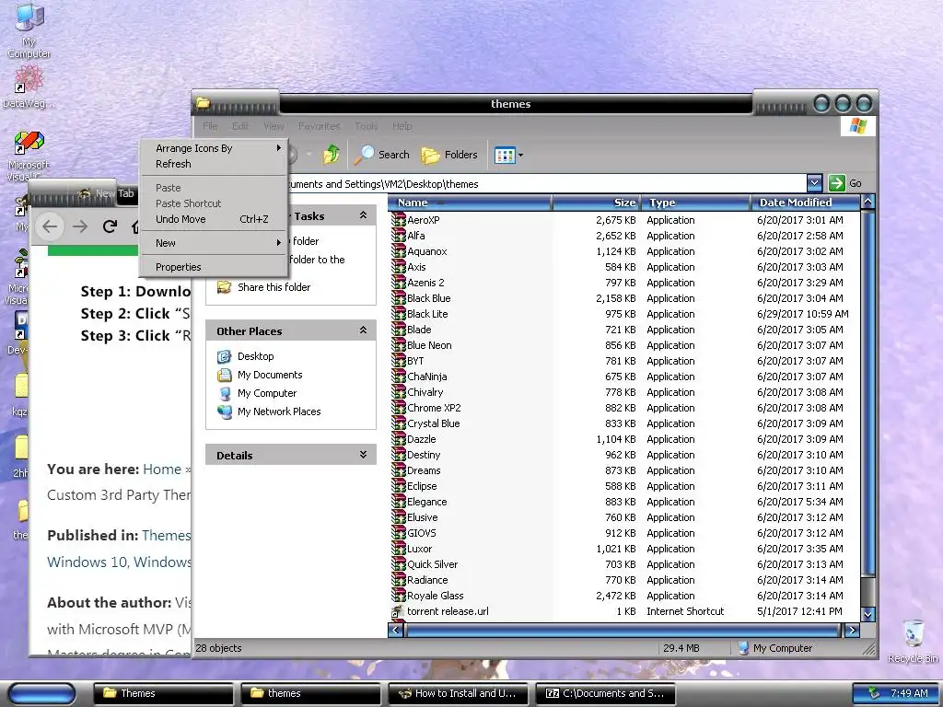Select the Elegance file name
The image size is (943, 707).
[x=427, y=502]
